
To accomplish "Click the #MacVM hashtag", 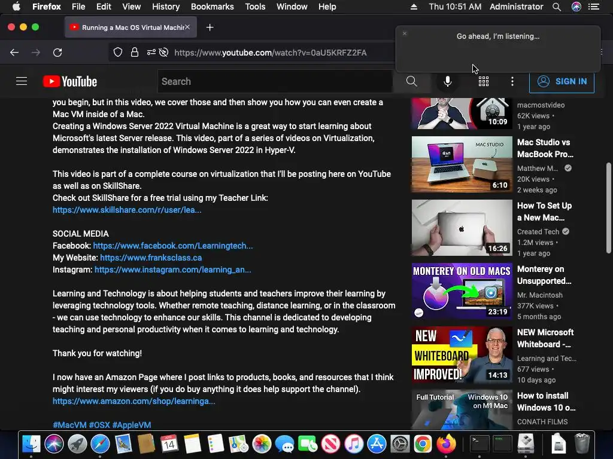I will pos(69,425).
